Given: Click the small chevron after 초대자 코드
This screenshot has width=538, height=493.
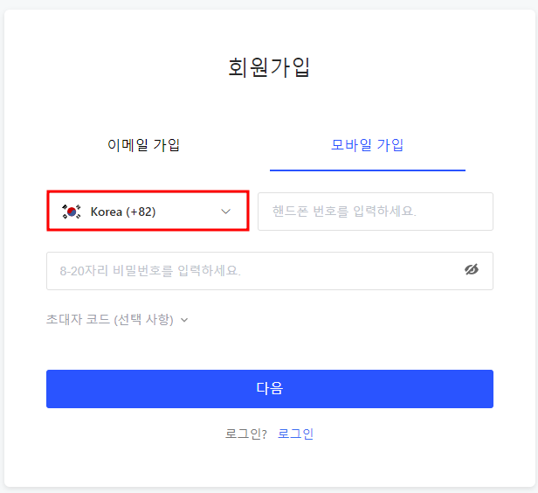Looking at the screenshot, I should pyautogui.click(x=184, y=320).
